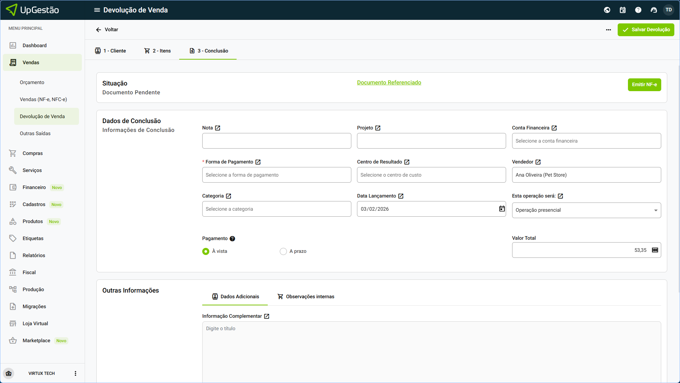
Task: Open the Documento Referenciado link
Action: [x=389, y=82]
